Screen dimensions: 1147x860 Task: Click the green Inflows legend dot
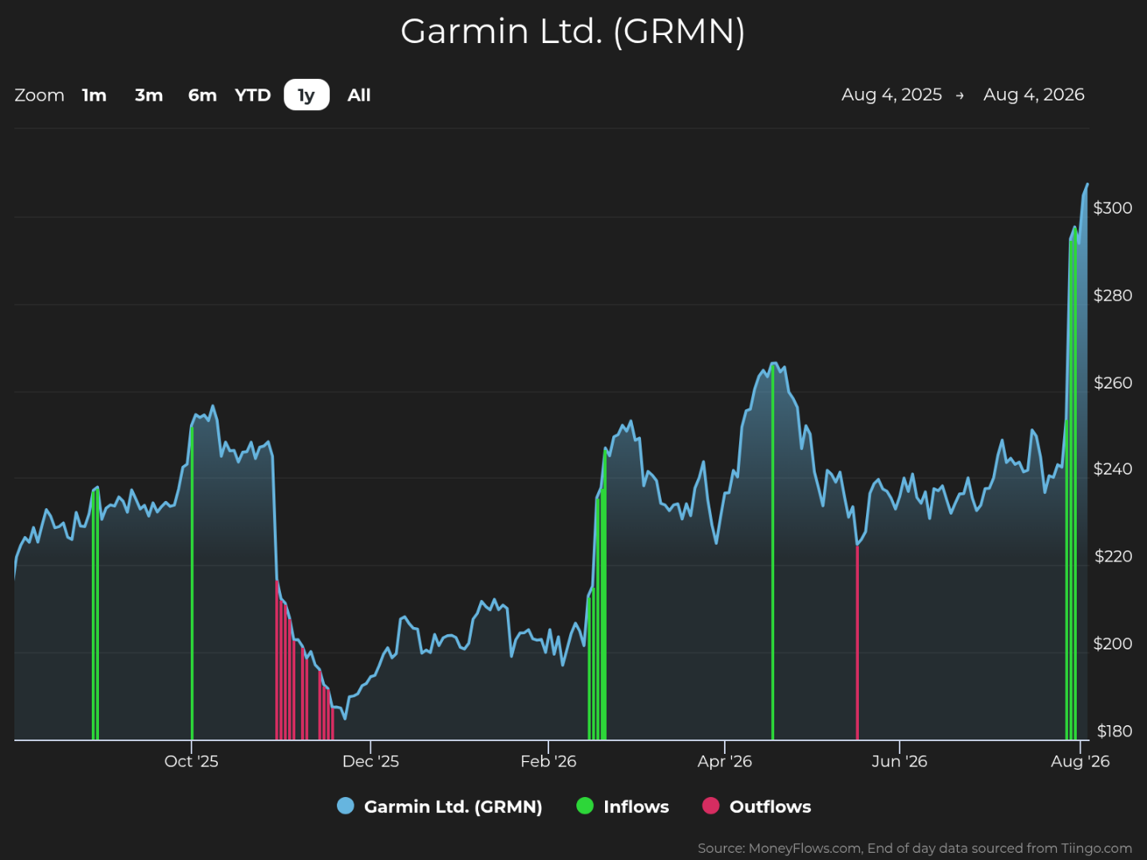(x=585, y=806)
